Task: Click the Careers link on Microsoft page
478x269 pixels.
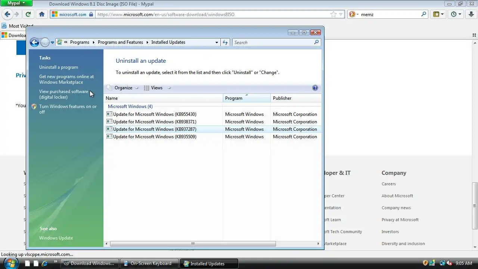Action: click(x=388, y=184)
